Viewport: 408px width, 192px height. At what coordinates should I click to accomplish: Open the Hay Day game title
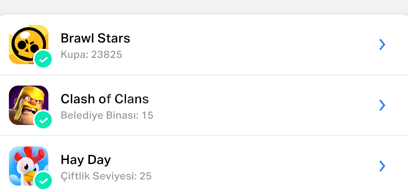point(86,160)
